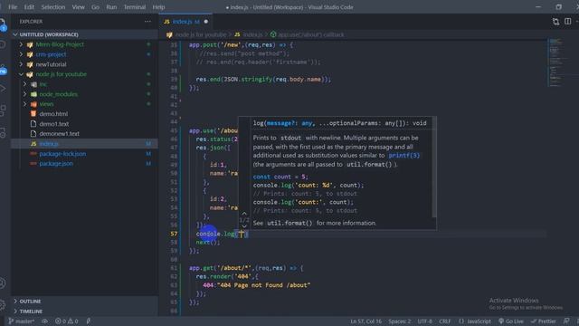Image resolution: width=579 pixels, height=326 pixels.
Task: Click line number 57 in gutter
Action: (x=174, y=234)
